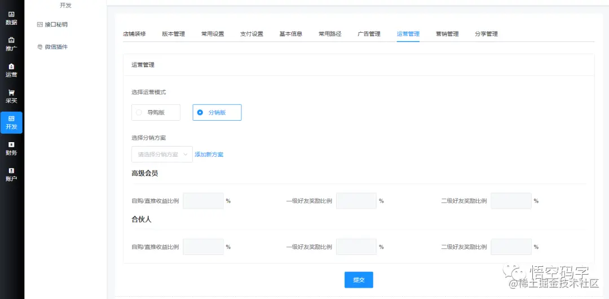Click the 选择分销方案 label
The height and width of the screenshot is (299, 609).
coord(149,138)
